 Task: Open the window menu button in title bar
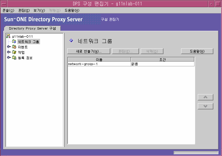4,4
